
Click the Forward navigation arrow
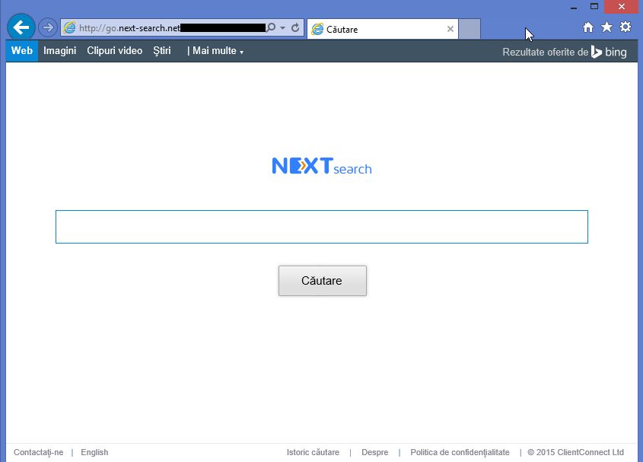pyautogui.click(x=46, y=27)
